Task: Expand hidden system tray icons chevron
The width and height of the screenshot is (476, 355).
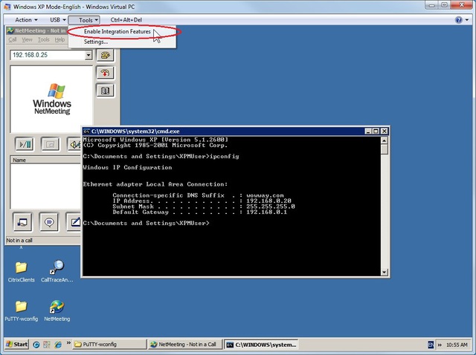Action: click(440, 345)
